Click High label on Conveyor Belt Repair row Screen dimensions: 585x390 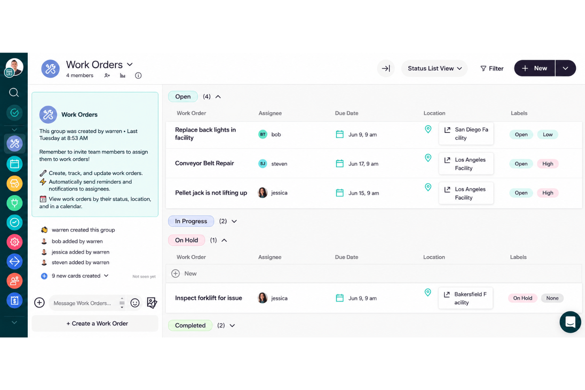pos(547,164)
